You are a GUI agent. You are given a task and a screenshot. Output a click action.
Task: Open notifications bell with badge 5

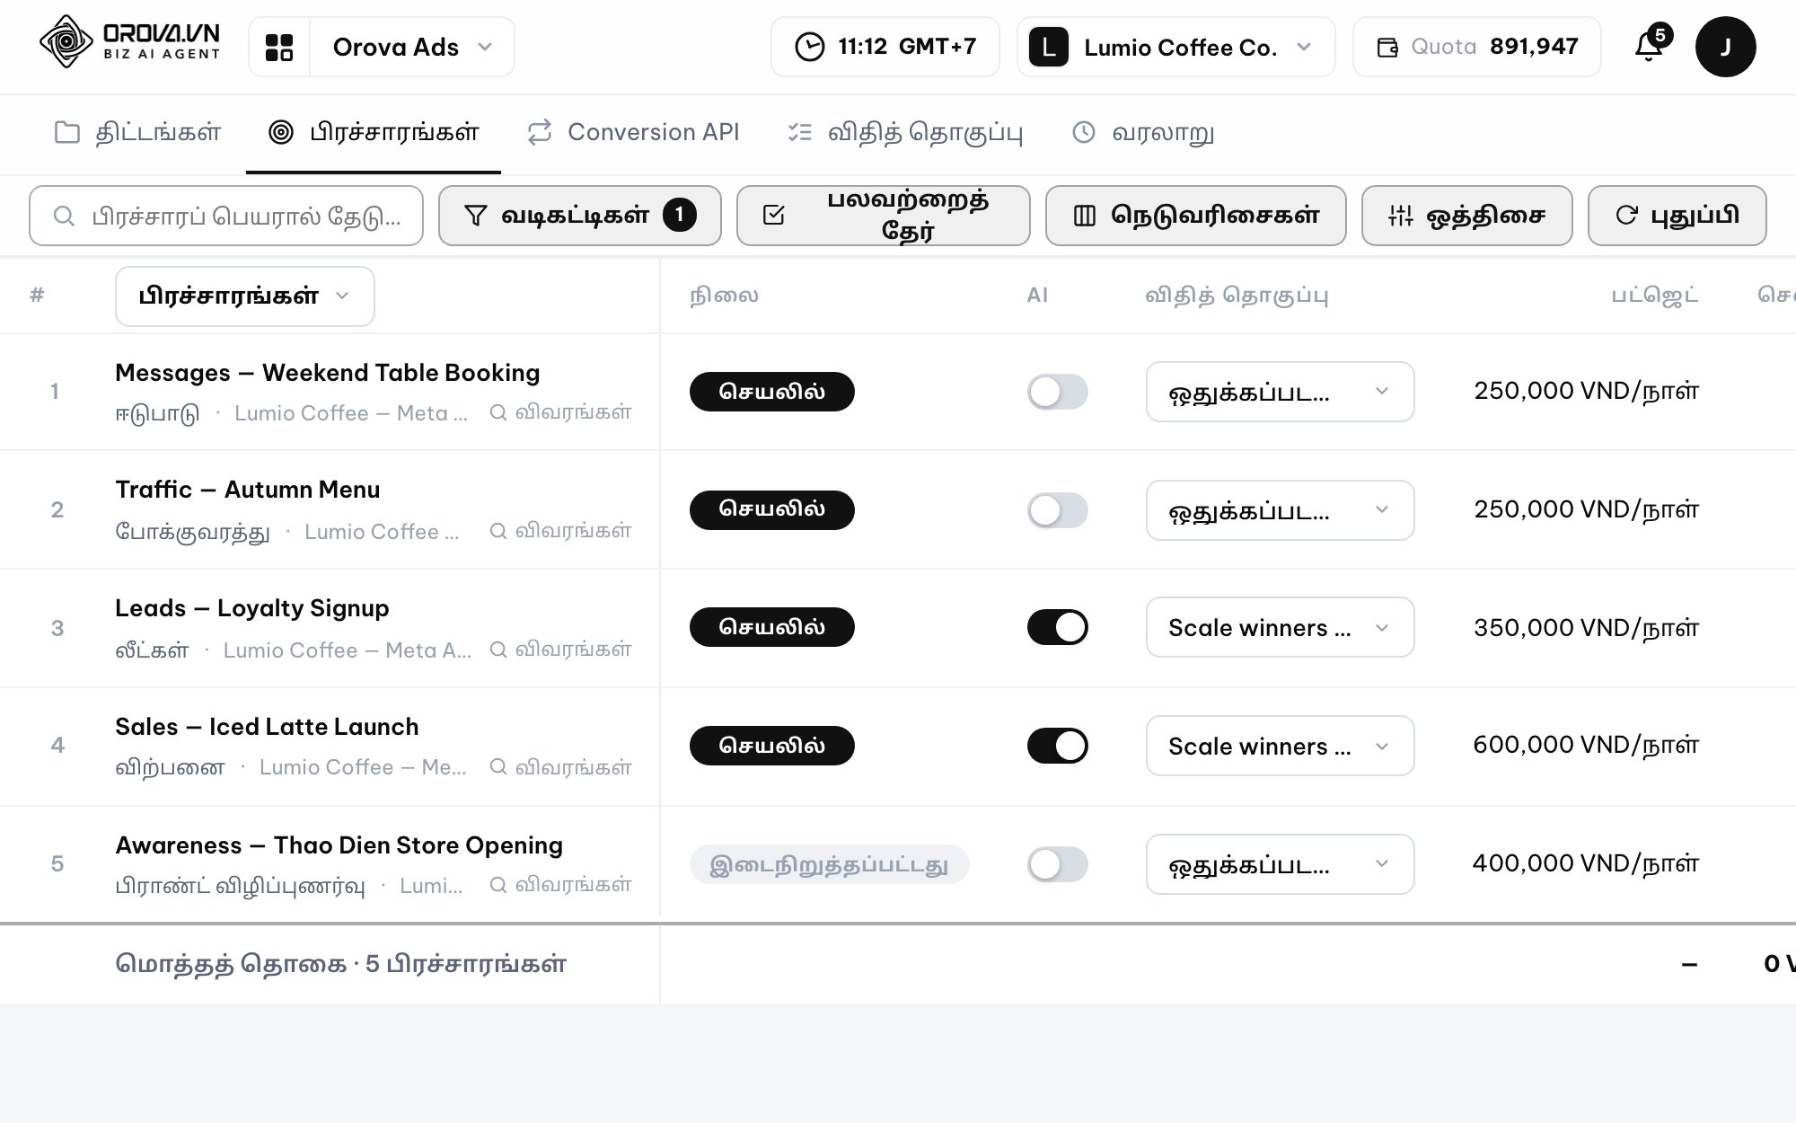tap(1651, 45)
